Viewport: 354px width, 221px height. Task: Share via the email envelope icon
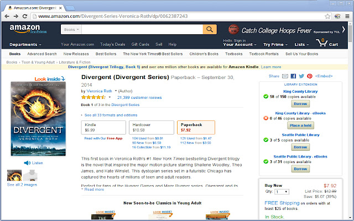pyautogui.click(x=285, y=76)
